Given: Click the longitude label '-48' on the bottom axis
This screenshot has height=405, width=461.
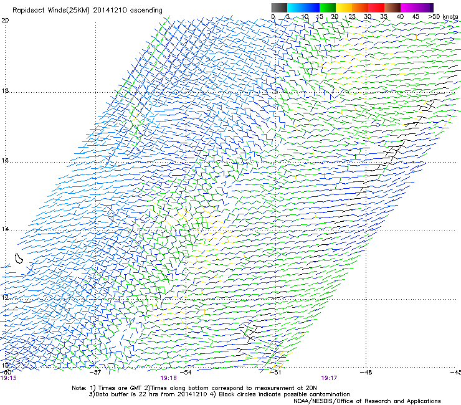Looking at the screenshot, I should pyautogui.click(x=366, y=373).
